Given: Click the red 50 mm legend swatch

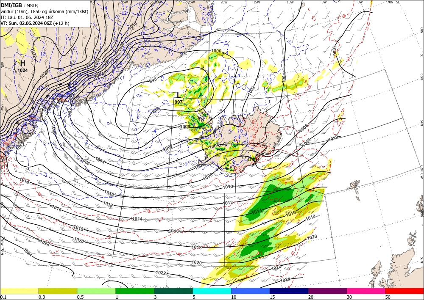Looking at the screenshot, I should [404, 291].
